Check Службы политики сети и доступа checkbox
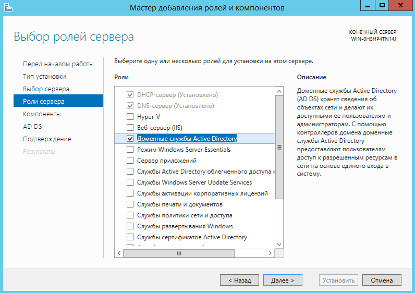 (130, 215)
